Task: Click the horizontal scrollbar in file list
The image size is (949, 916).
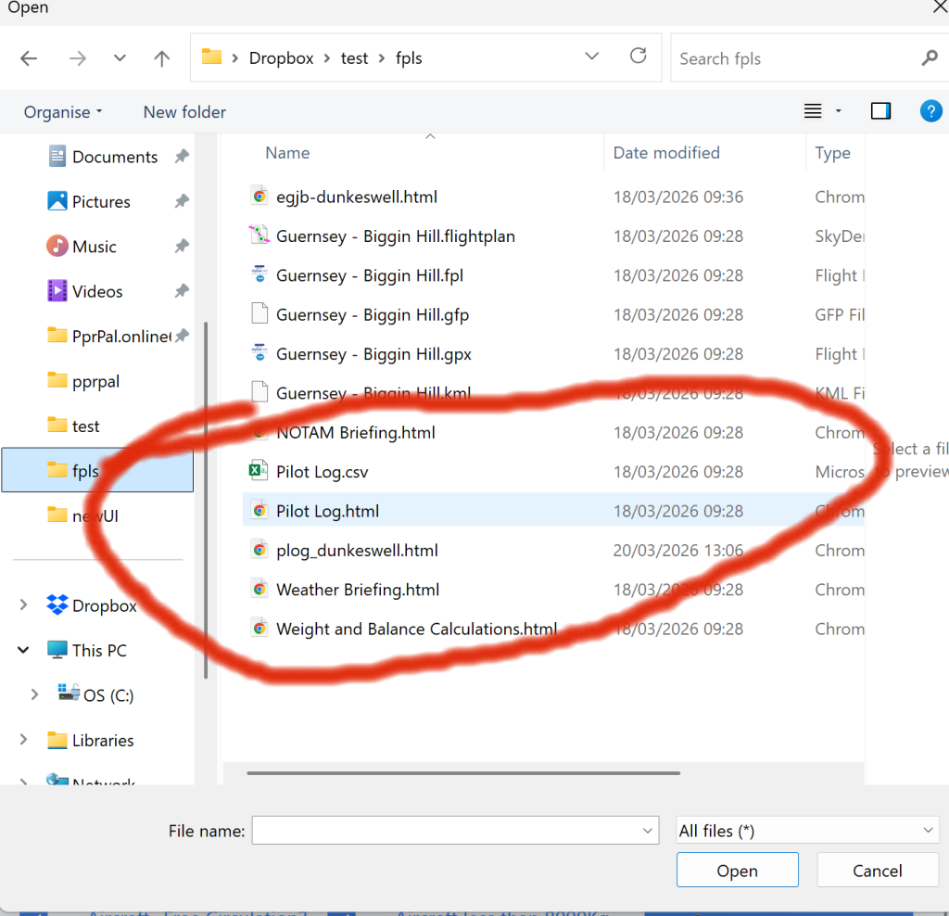Action: point(463,771)
